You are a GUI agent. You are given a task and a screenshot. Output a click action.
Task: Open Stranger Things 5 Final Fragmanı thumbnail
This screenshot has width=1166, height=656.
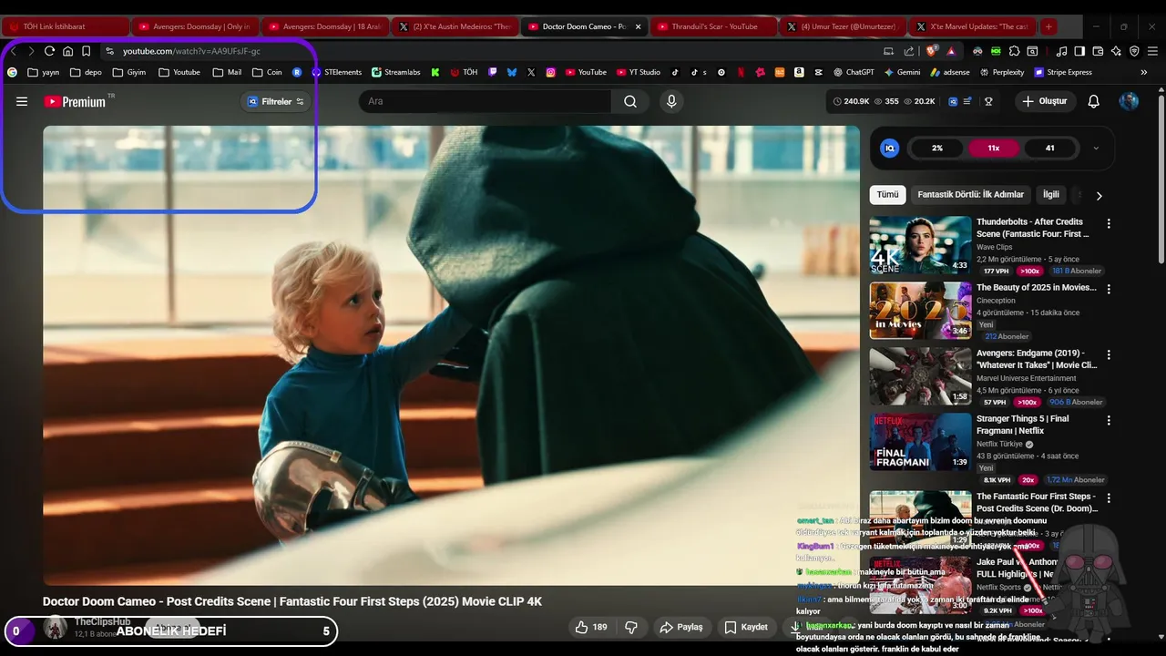point(920,442)
